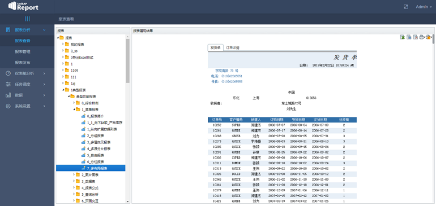Select the 发货单 tab
The image size is (436, 206).
[x=216, y=47]
